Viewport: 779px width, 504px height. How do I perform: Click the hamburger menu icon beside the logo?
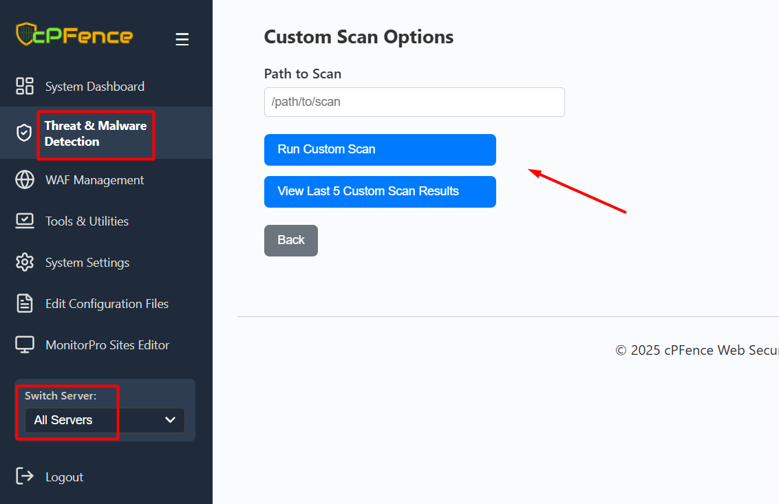tap(182, 40)
